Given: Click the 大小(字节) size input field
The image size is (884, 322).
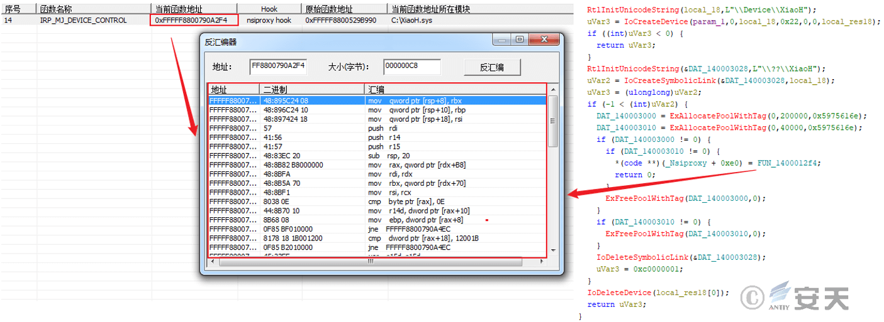Looking at the screenshot, I should coord(411,67).
